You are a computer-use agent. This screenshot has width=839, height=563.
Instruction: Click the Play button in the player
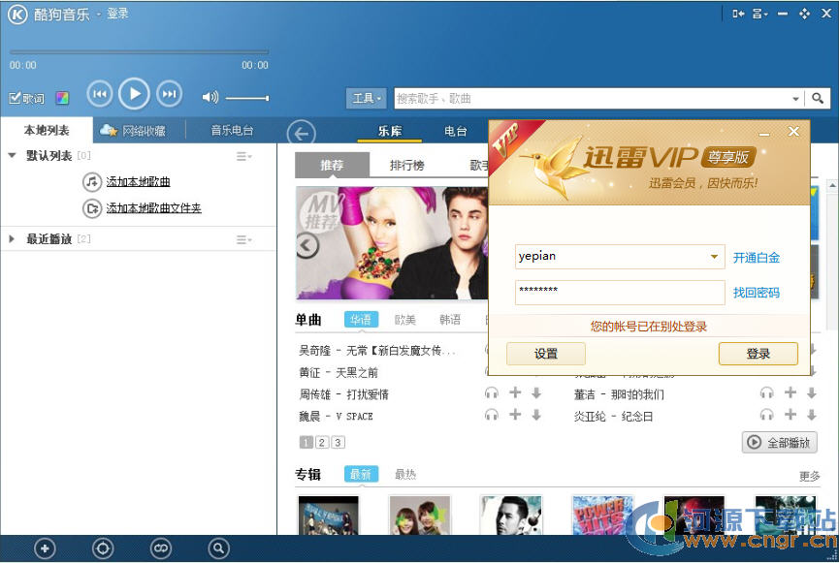(134, 94)
